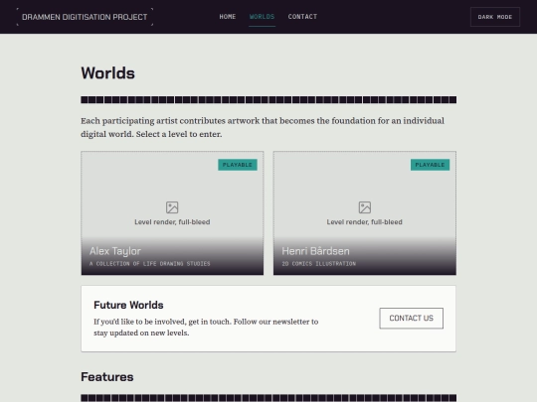
Task: Toggle Dark Mode button
Action: tap(495, 17)
